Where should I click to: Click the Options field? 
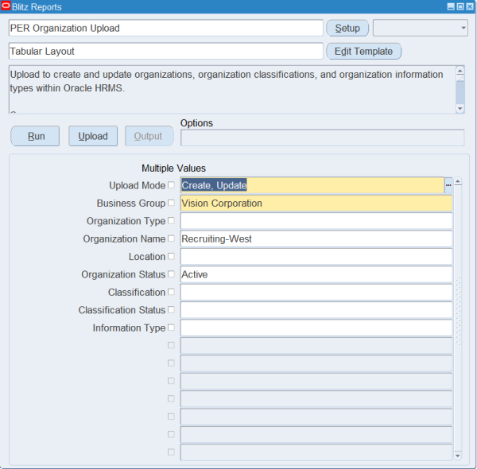pyautogui.click(x=323, y=138)
